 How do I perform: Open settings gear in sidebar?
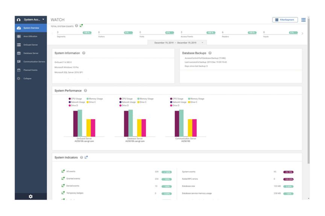(31, 196)
